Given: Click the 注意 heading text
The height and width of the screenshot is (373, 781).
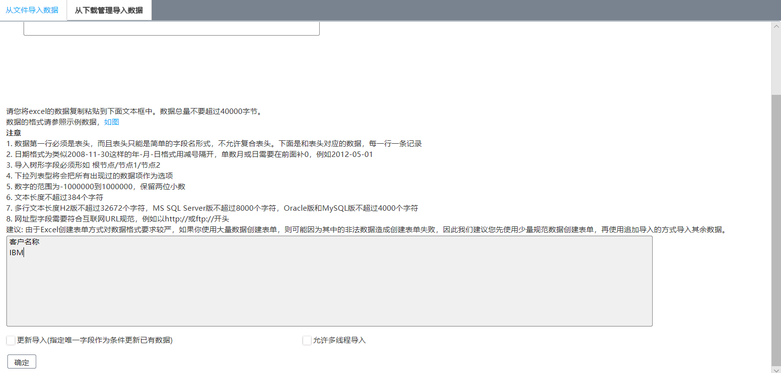Looking at the screenshot, I should pyautogui.click(x=14, y=133).
